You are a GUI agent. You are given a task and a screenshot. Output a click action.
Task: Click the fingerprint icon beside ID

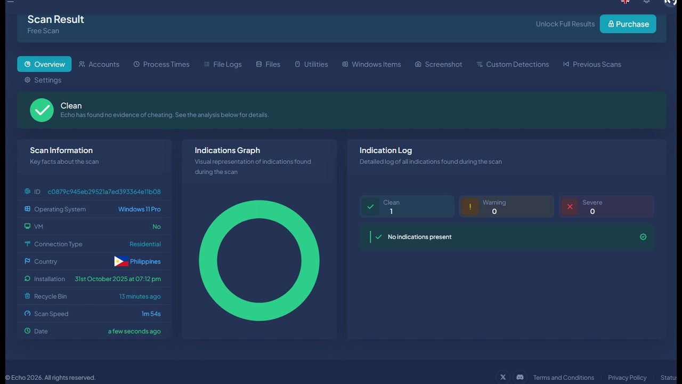[27, 191]
